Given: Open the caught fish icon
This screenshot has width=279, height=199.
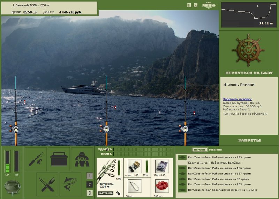Looking at the screenshot, I should (x=70, y=184).
